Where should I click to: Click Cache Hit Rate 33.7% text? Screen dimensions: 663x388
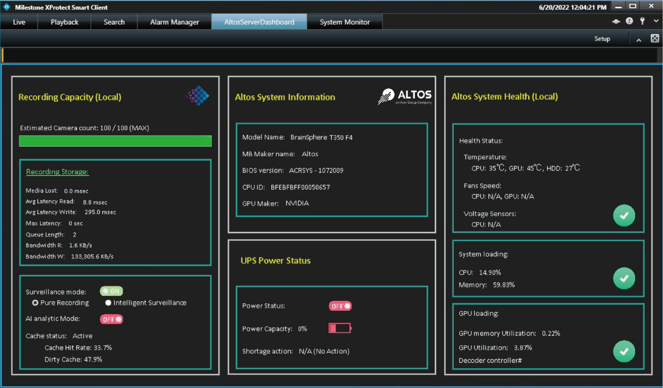point(78,348)
